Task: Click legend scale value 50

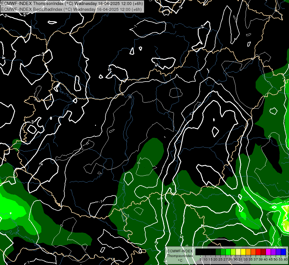Action: point(276,259)
